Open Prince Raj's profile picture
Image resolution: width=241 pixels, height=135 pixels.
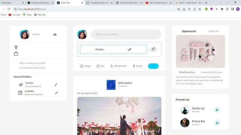[185, 123]
